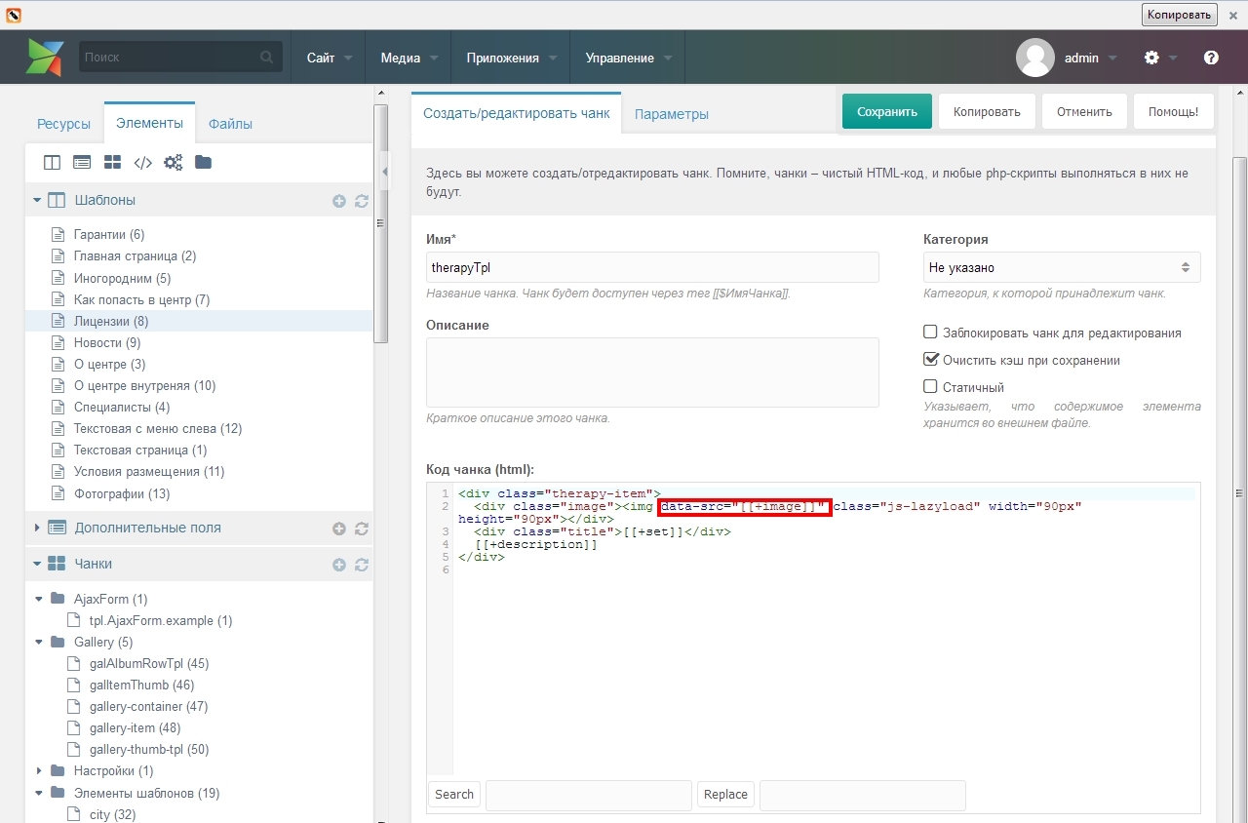This screenshot has width=1248, height=823.
Task: Toggle Заблокировать чанк для редактирования checkbox
Action: [930, 333]
